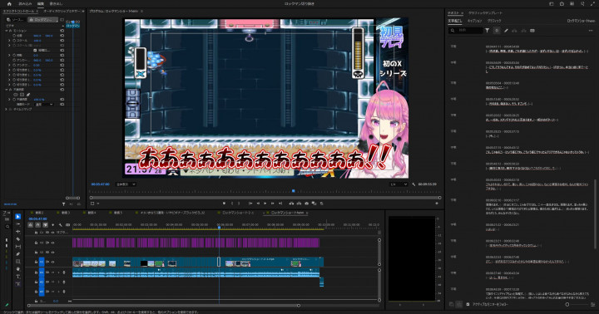
Task: Lock the V2 track
Action: [36, 253]
